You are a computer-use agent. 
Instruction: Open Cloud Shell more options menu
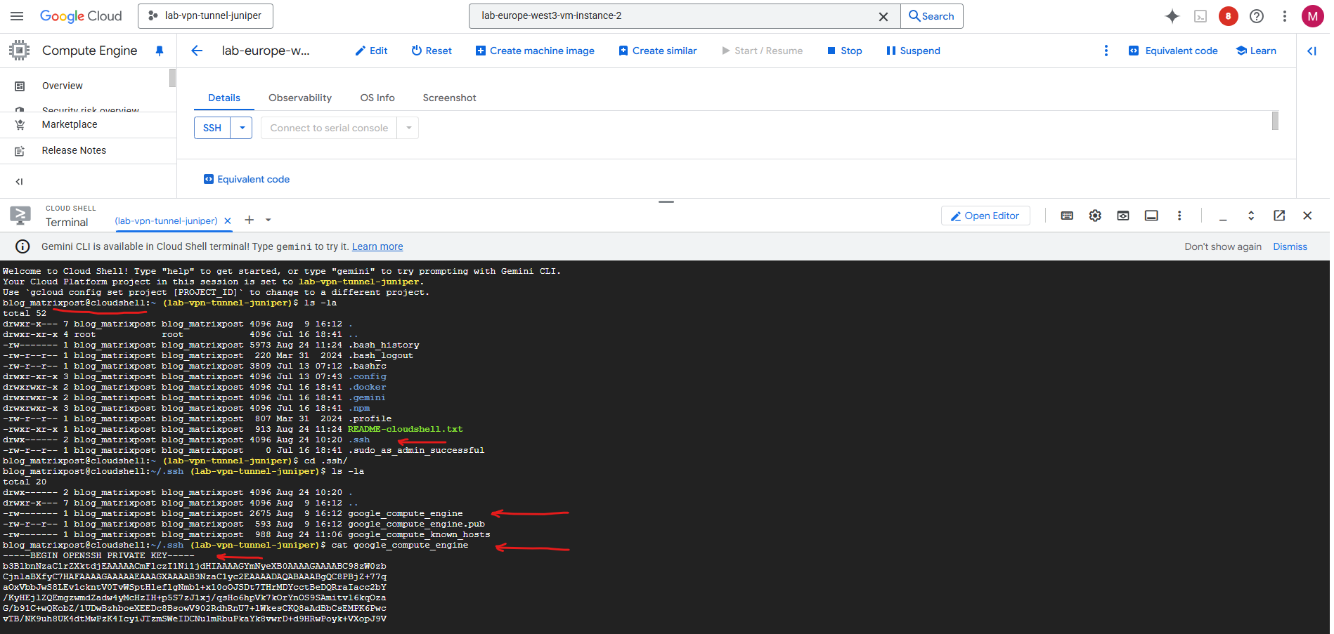[1179, 216]
